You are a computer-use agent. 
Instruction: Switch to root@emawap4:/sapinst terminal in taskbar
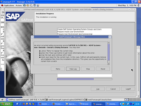[x=65, y=99]
